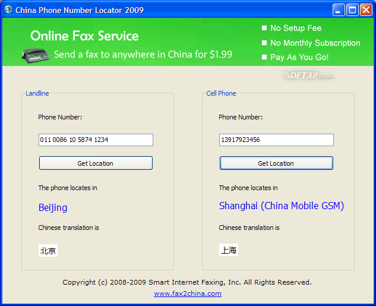376x306 pixels.
Task: Get Location for the Cell Phone number
Action: click(276, 163)
